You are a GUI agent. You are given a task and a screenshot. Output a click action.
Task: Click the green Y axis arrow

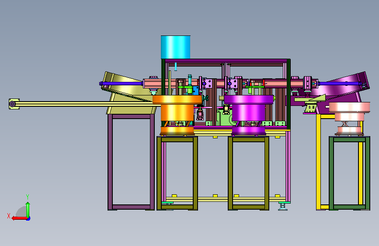(28, 210)
